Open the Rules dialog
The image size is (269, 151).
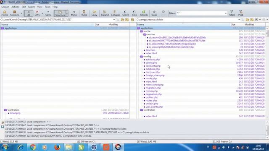84,13
